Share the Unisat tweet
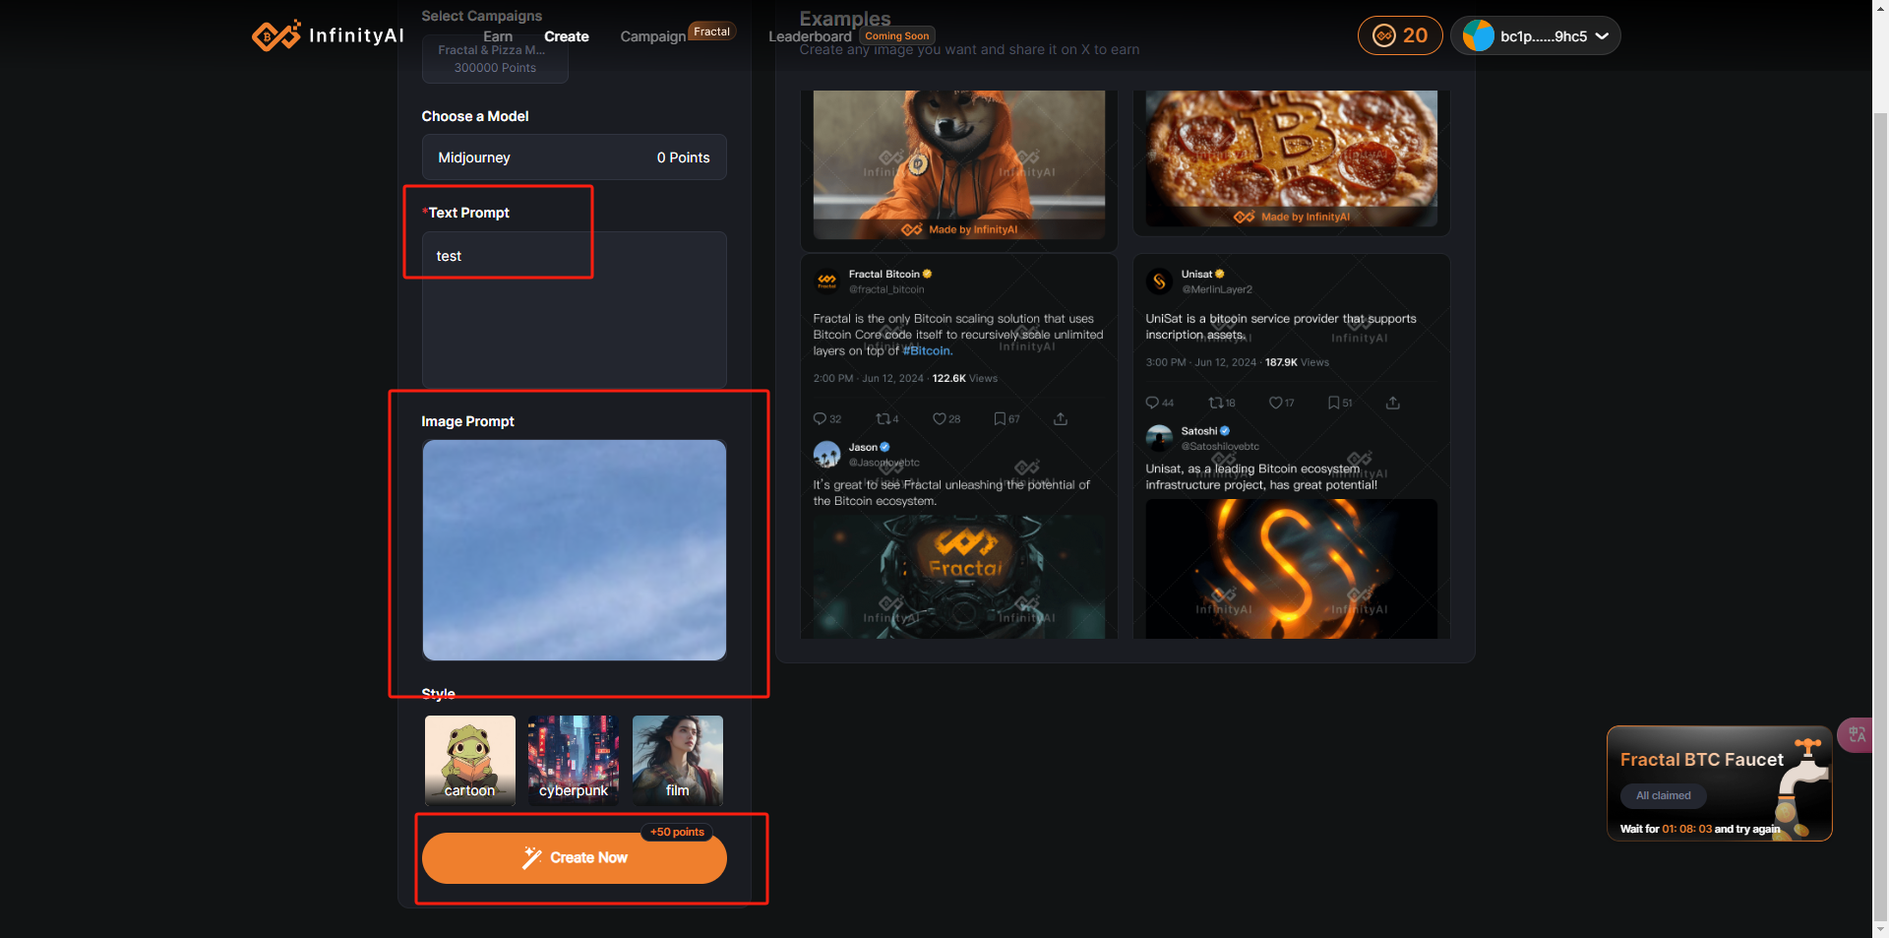 pyautogui.click(x=1393, y=403)
